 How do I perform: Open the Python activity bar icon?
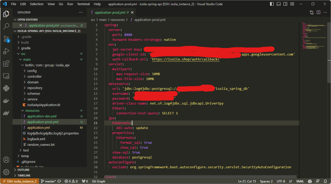point(6,89)
